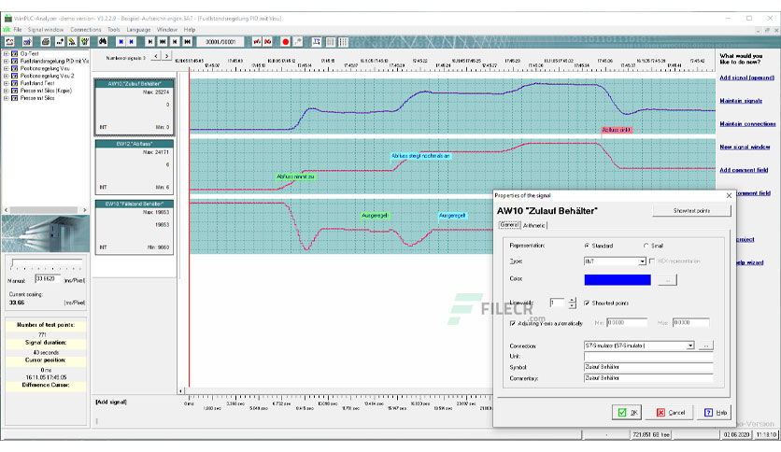Expand the Positionsregelung Visu 2 node
The height and width of the screenshot is (452, 781).
tap(6, 76)
